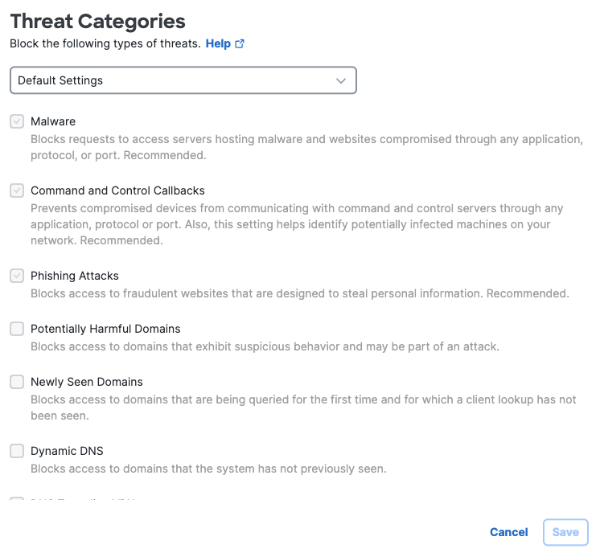Toggle the Malware checkbox
This screenshot has height=557, width=600.
coord(17,121)
